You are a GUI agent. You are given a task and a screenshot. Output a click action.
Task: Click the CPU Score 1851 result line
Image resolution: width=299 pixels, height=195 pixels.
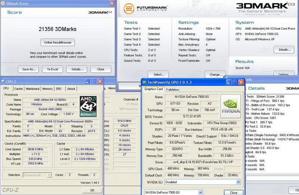point(261,118)
